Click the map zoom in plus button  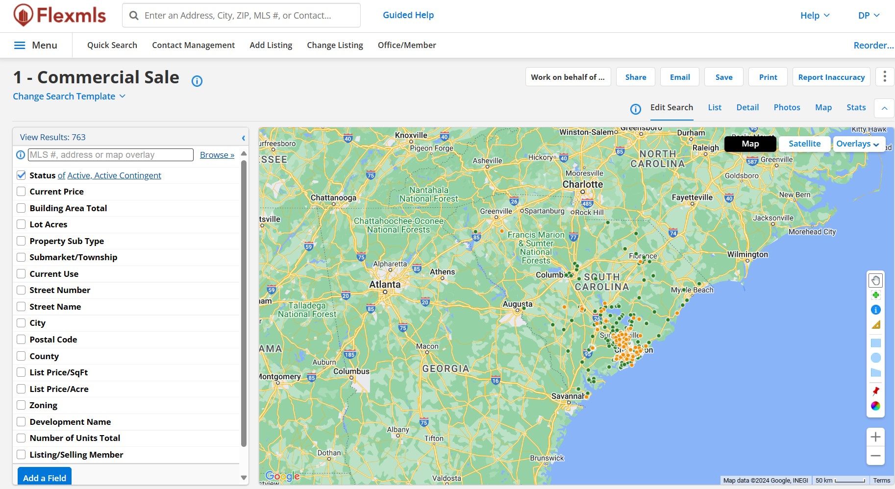pyautogui.click(x=875, y=437)
